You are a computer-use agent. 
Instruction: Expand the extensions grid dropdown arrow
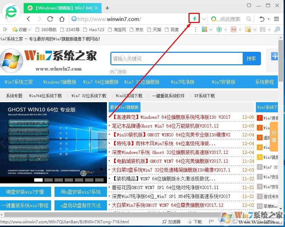point(211,29)
